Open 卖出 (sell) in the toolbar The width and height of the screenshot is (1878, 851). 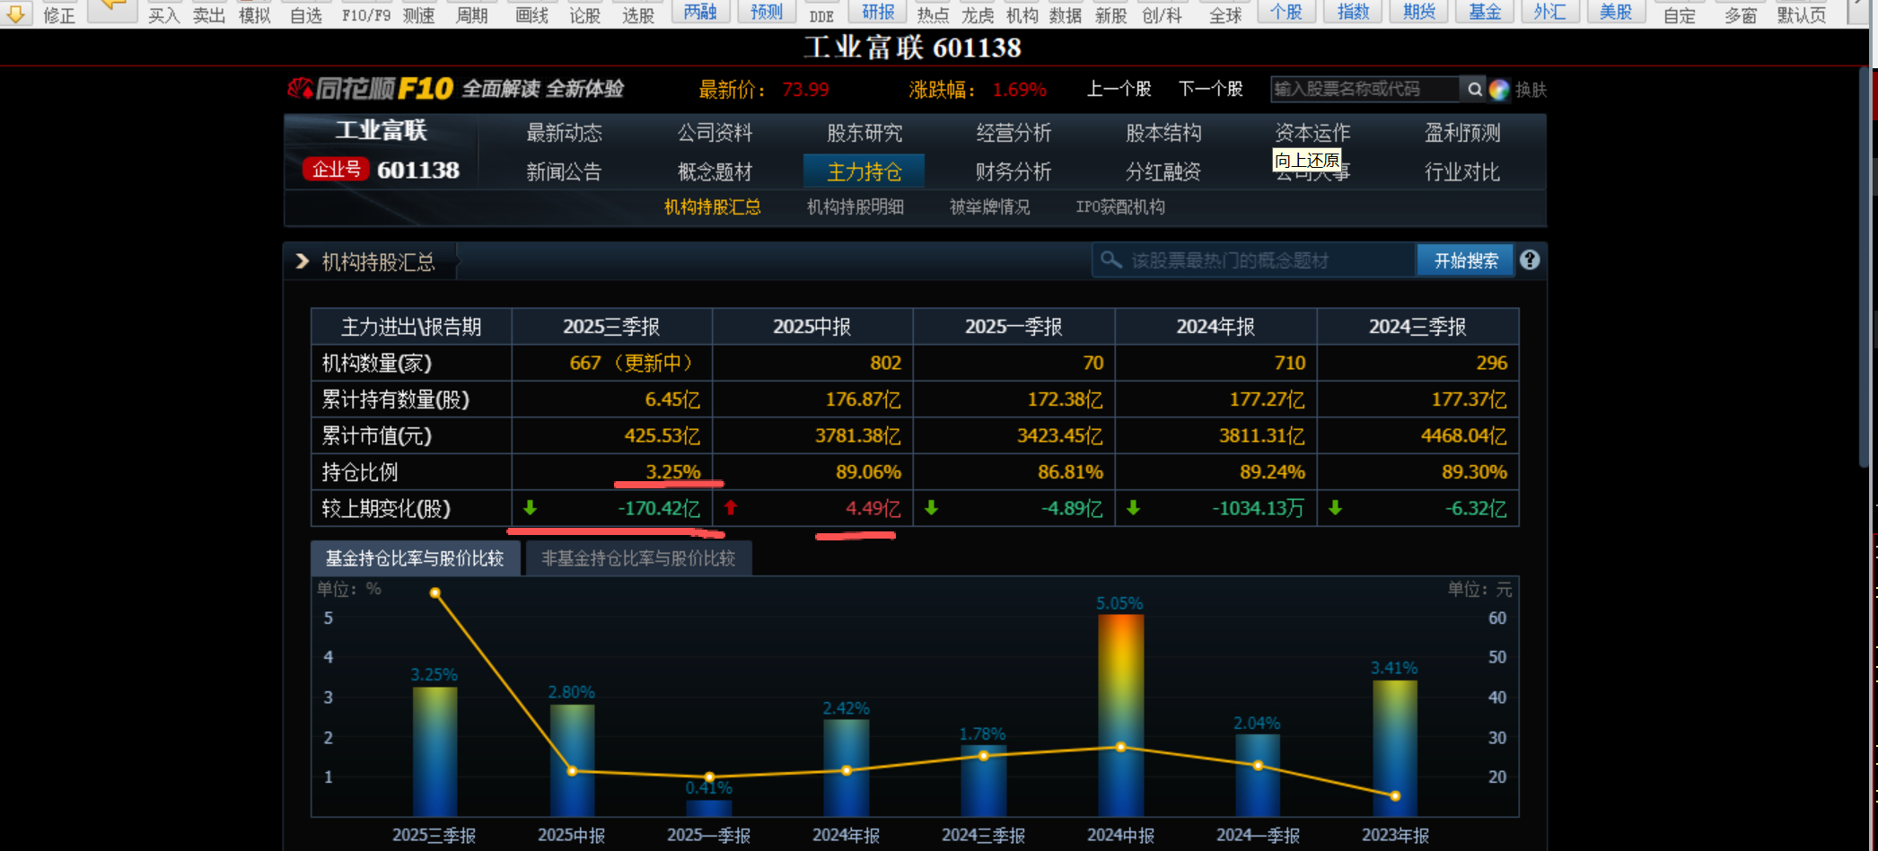coord(208,15)
